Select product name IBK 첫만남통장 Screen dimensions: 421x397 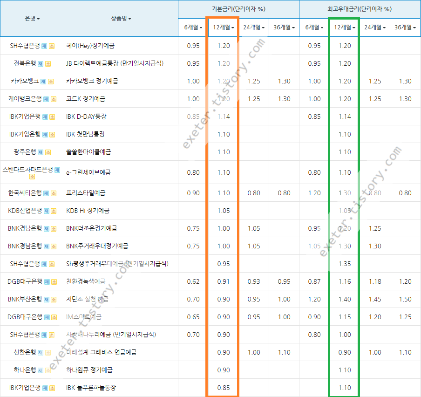(85, 134)
